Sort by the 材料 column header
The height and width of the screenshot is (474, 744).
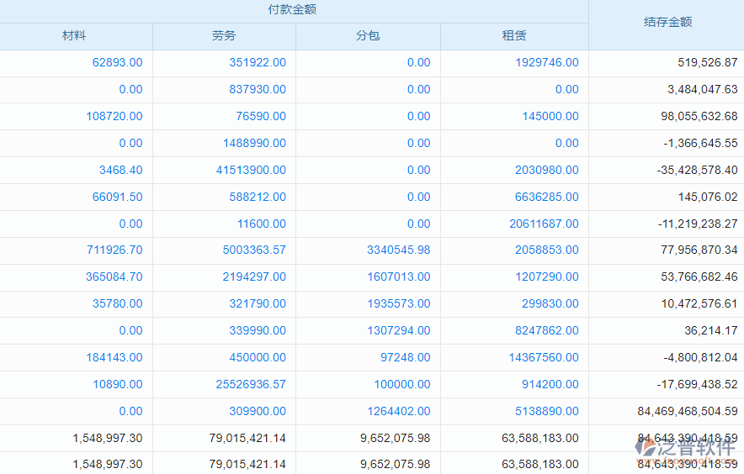(74, 36)
